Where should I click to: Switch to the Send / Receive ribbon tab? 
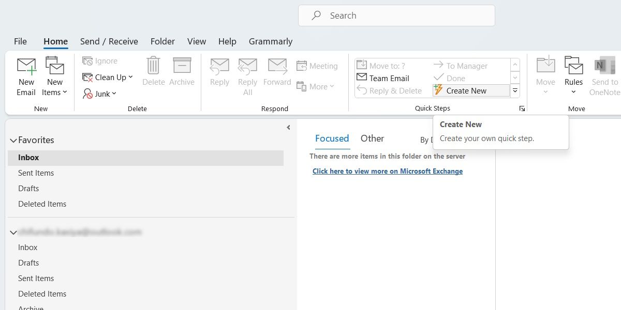pyautogui.click(x=109, y=41)
